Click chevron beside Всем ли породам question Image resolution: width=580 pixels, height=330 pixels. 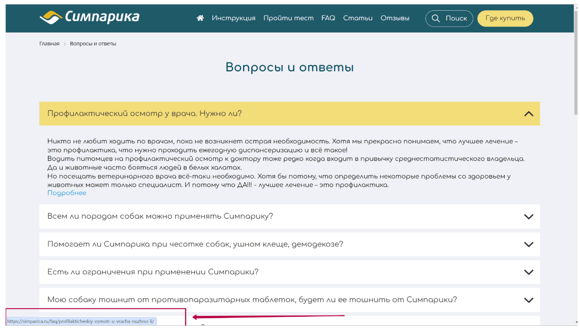coord(529,217)
